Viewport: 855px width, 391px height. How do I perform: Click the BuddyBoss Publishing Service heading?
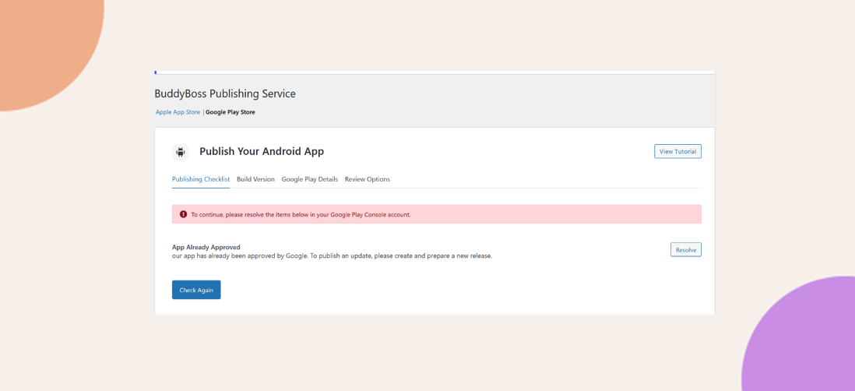[225, 93]
